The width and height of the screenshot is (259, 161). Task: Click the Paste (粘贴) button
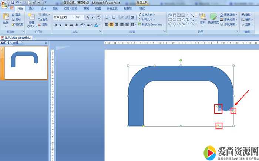tap(6, 19)
